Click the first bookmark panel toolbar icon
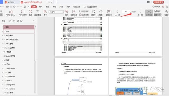The height and width of the screenshot is (96, 169). click(10, 21)
